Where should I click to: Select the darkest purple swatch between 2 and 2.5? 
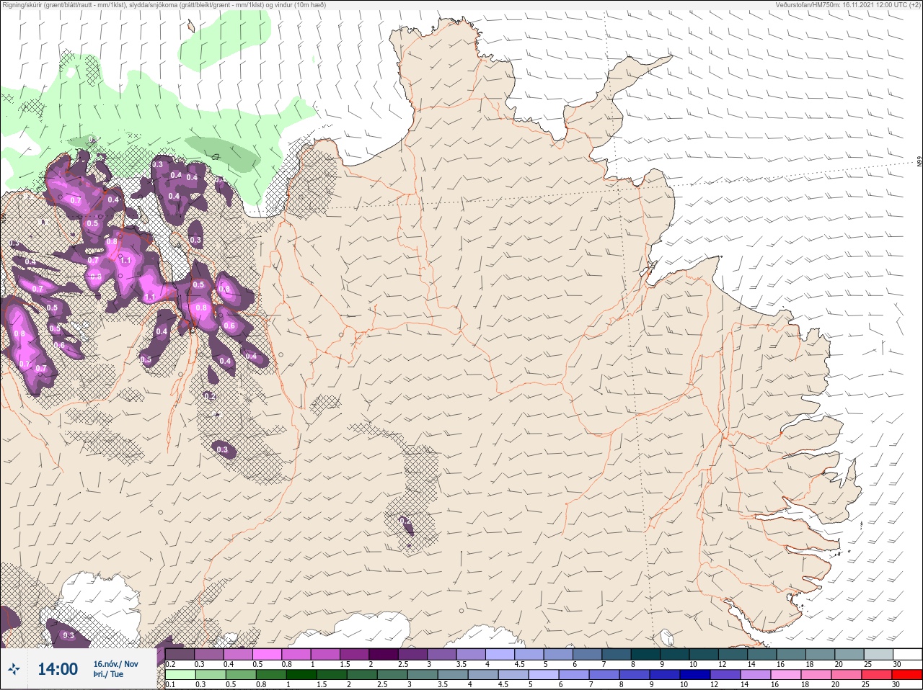tap(384, 654)
